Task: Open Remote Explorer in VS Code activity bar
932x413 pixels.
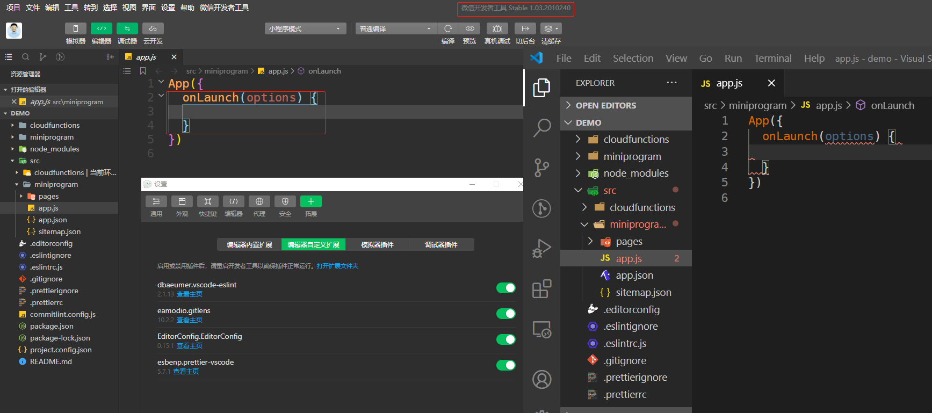Action: (541, 329)
